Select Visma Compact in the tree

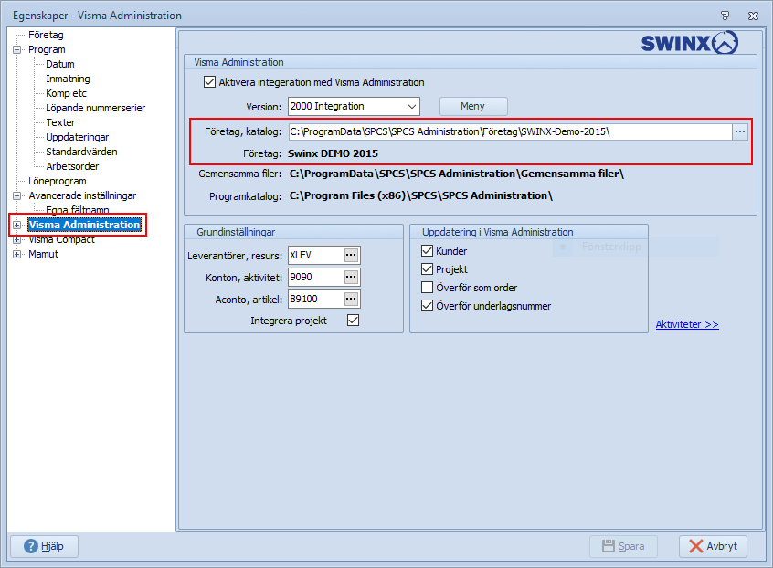(61, 240)
